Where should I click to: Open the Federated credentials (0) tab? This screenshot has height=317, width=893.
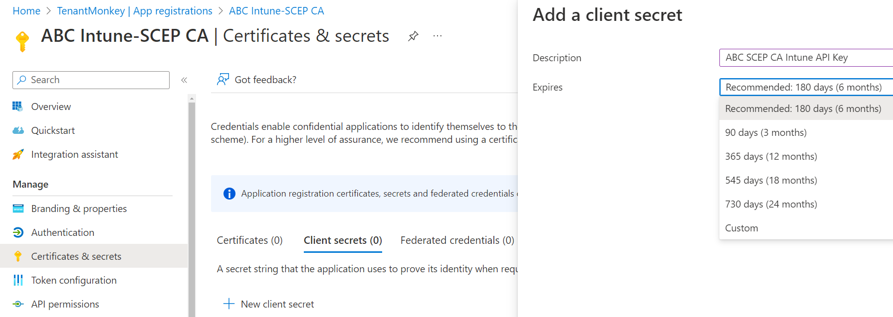click(457, 240)
